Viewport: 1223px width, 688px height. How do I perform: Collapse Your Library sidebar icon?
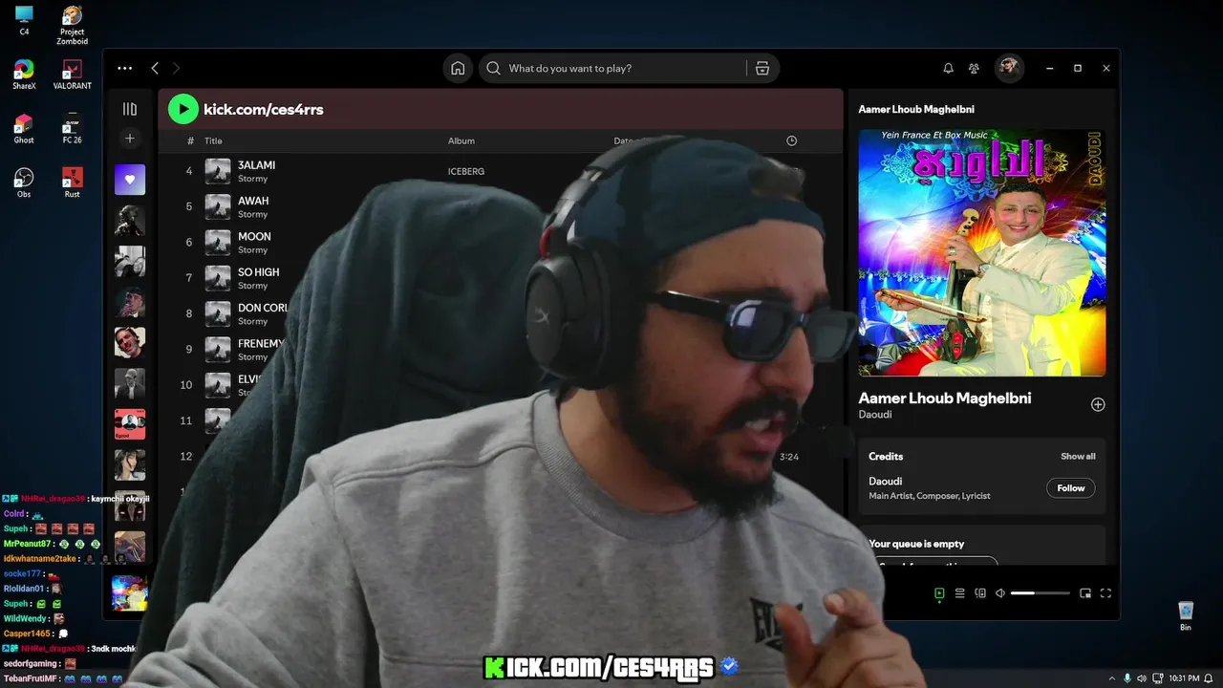point(130,109)
